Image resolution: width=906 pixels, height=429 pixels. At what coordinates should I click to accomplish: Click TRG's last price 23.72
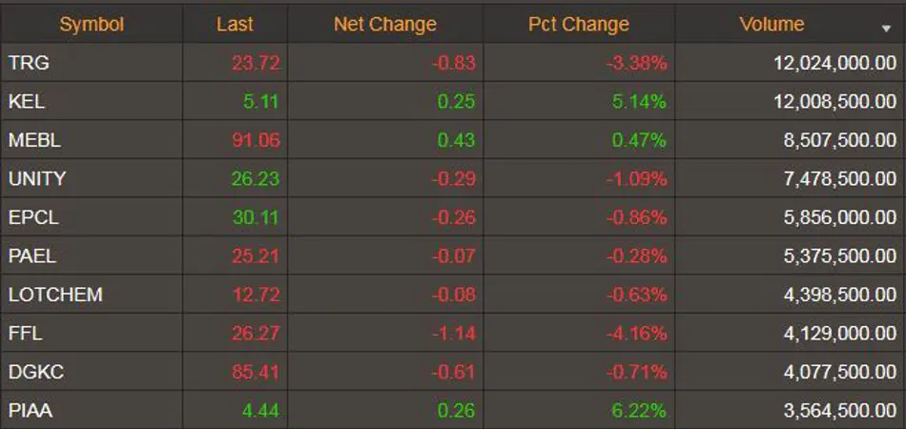click(x=256, y=62)
